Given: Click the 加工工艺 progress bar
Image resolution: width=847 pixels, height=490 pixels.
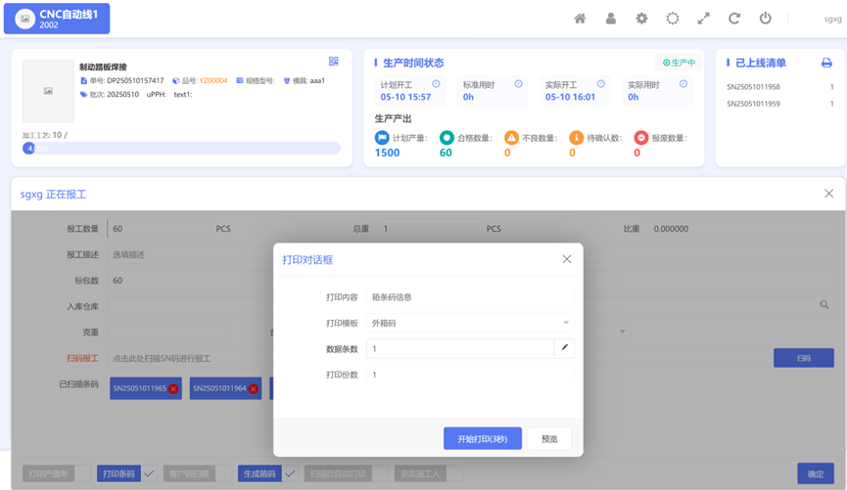Looking at the screenshot, I should (x=181, y=149).
